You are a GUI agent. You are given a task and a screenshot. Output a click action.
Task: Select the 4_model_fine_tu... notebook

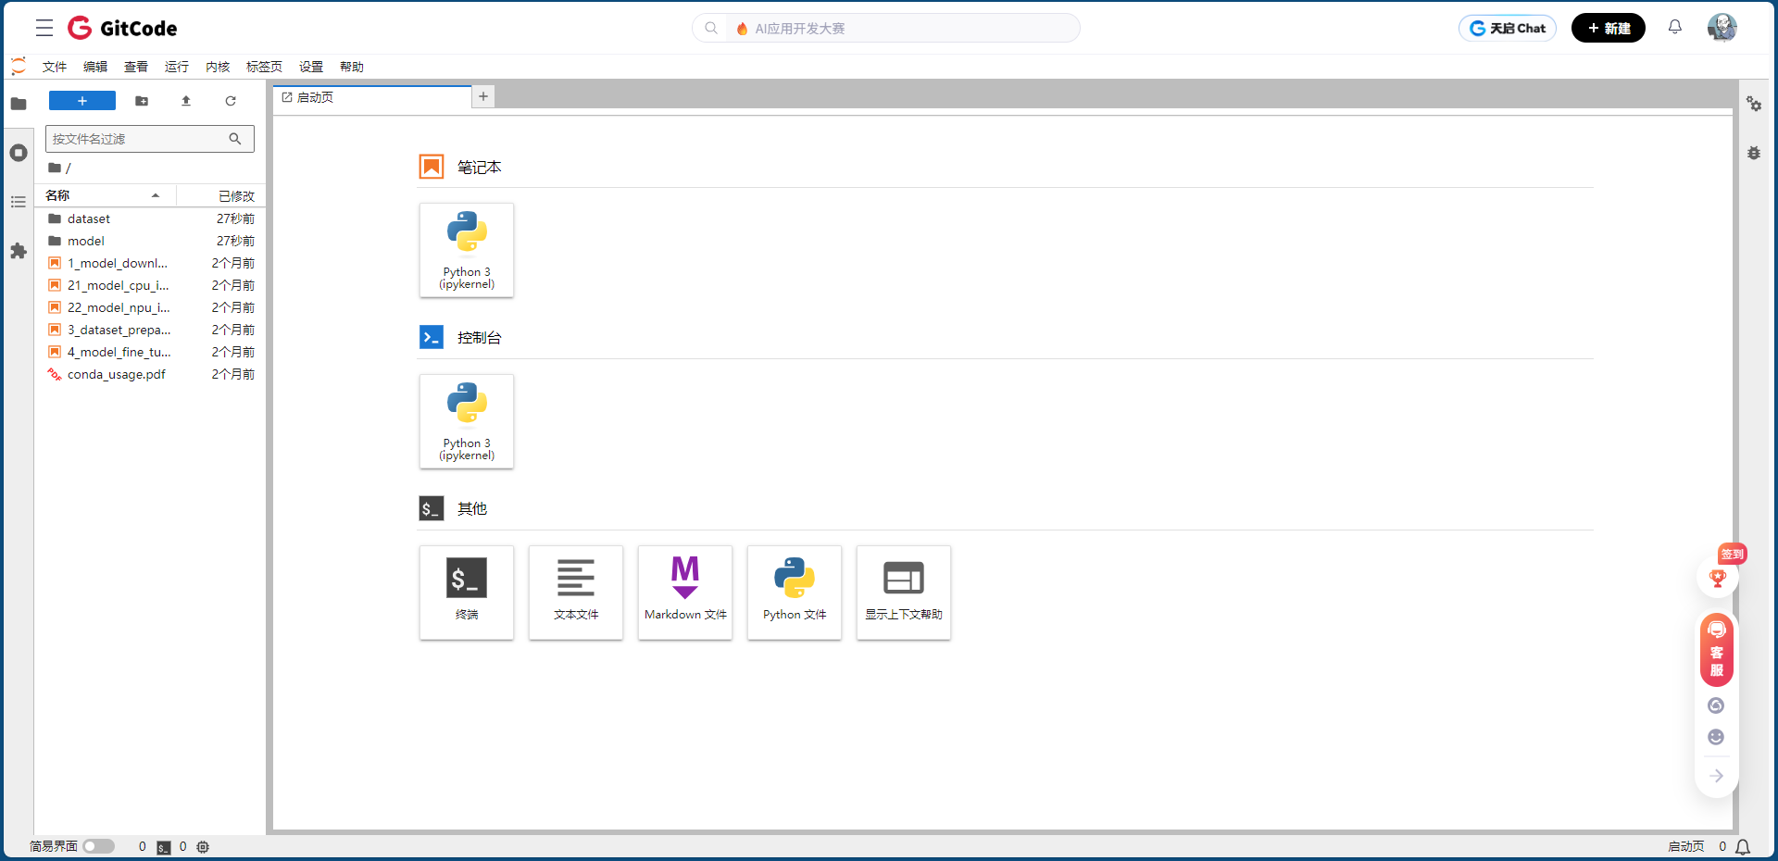coord(151,352)
